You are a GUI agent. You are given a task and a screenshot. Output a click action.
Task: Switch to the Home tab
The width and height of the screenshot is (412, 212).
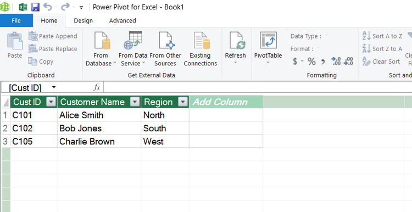pos(49,20)
